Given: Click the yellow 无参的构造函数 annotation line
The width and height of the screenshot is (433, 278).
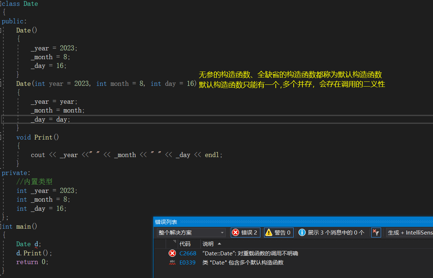Looking at the screenshot, I should click(290, 75).
